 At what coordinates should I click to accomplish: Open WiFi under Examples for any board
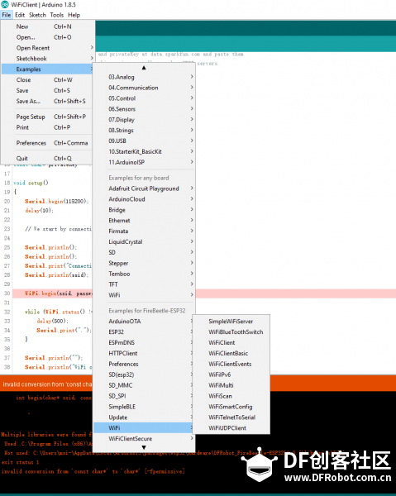click(144, 295)
